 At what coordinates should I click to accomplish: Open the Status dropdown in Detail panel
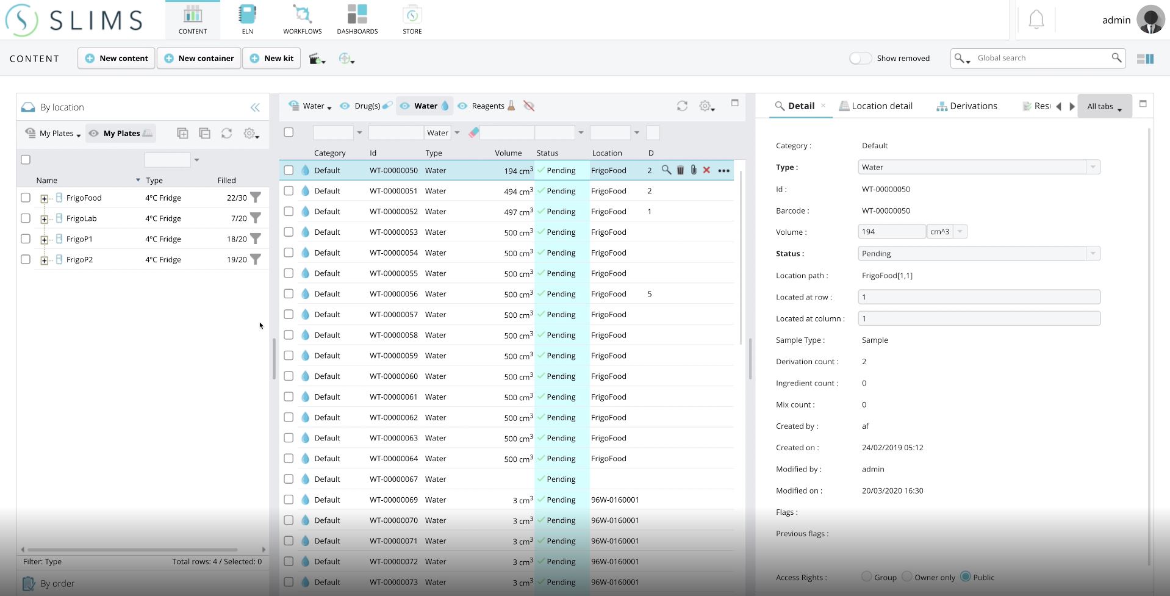pyautogui.click(x=1093, y=254)
